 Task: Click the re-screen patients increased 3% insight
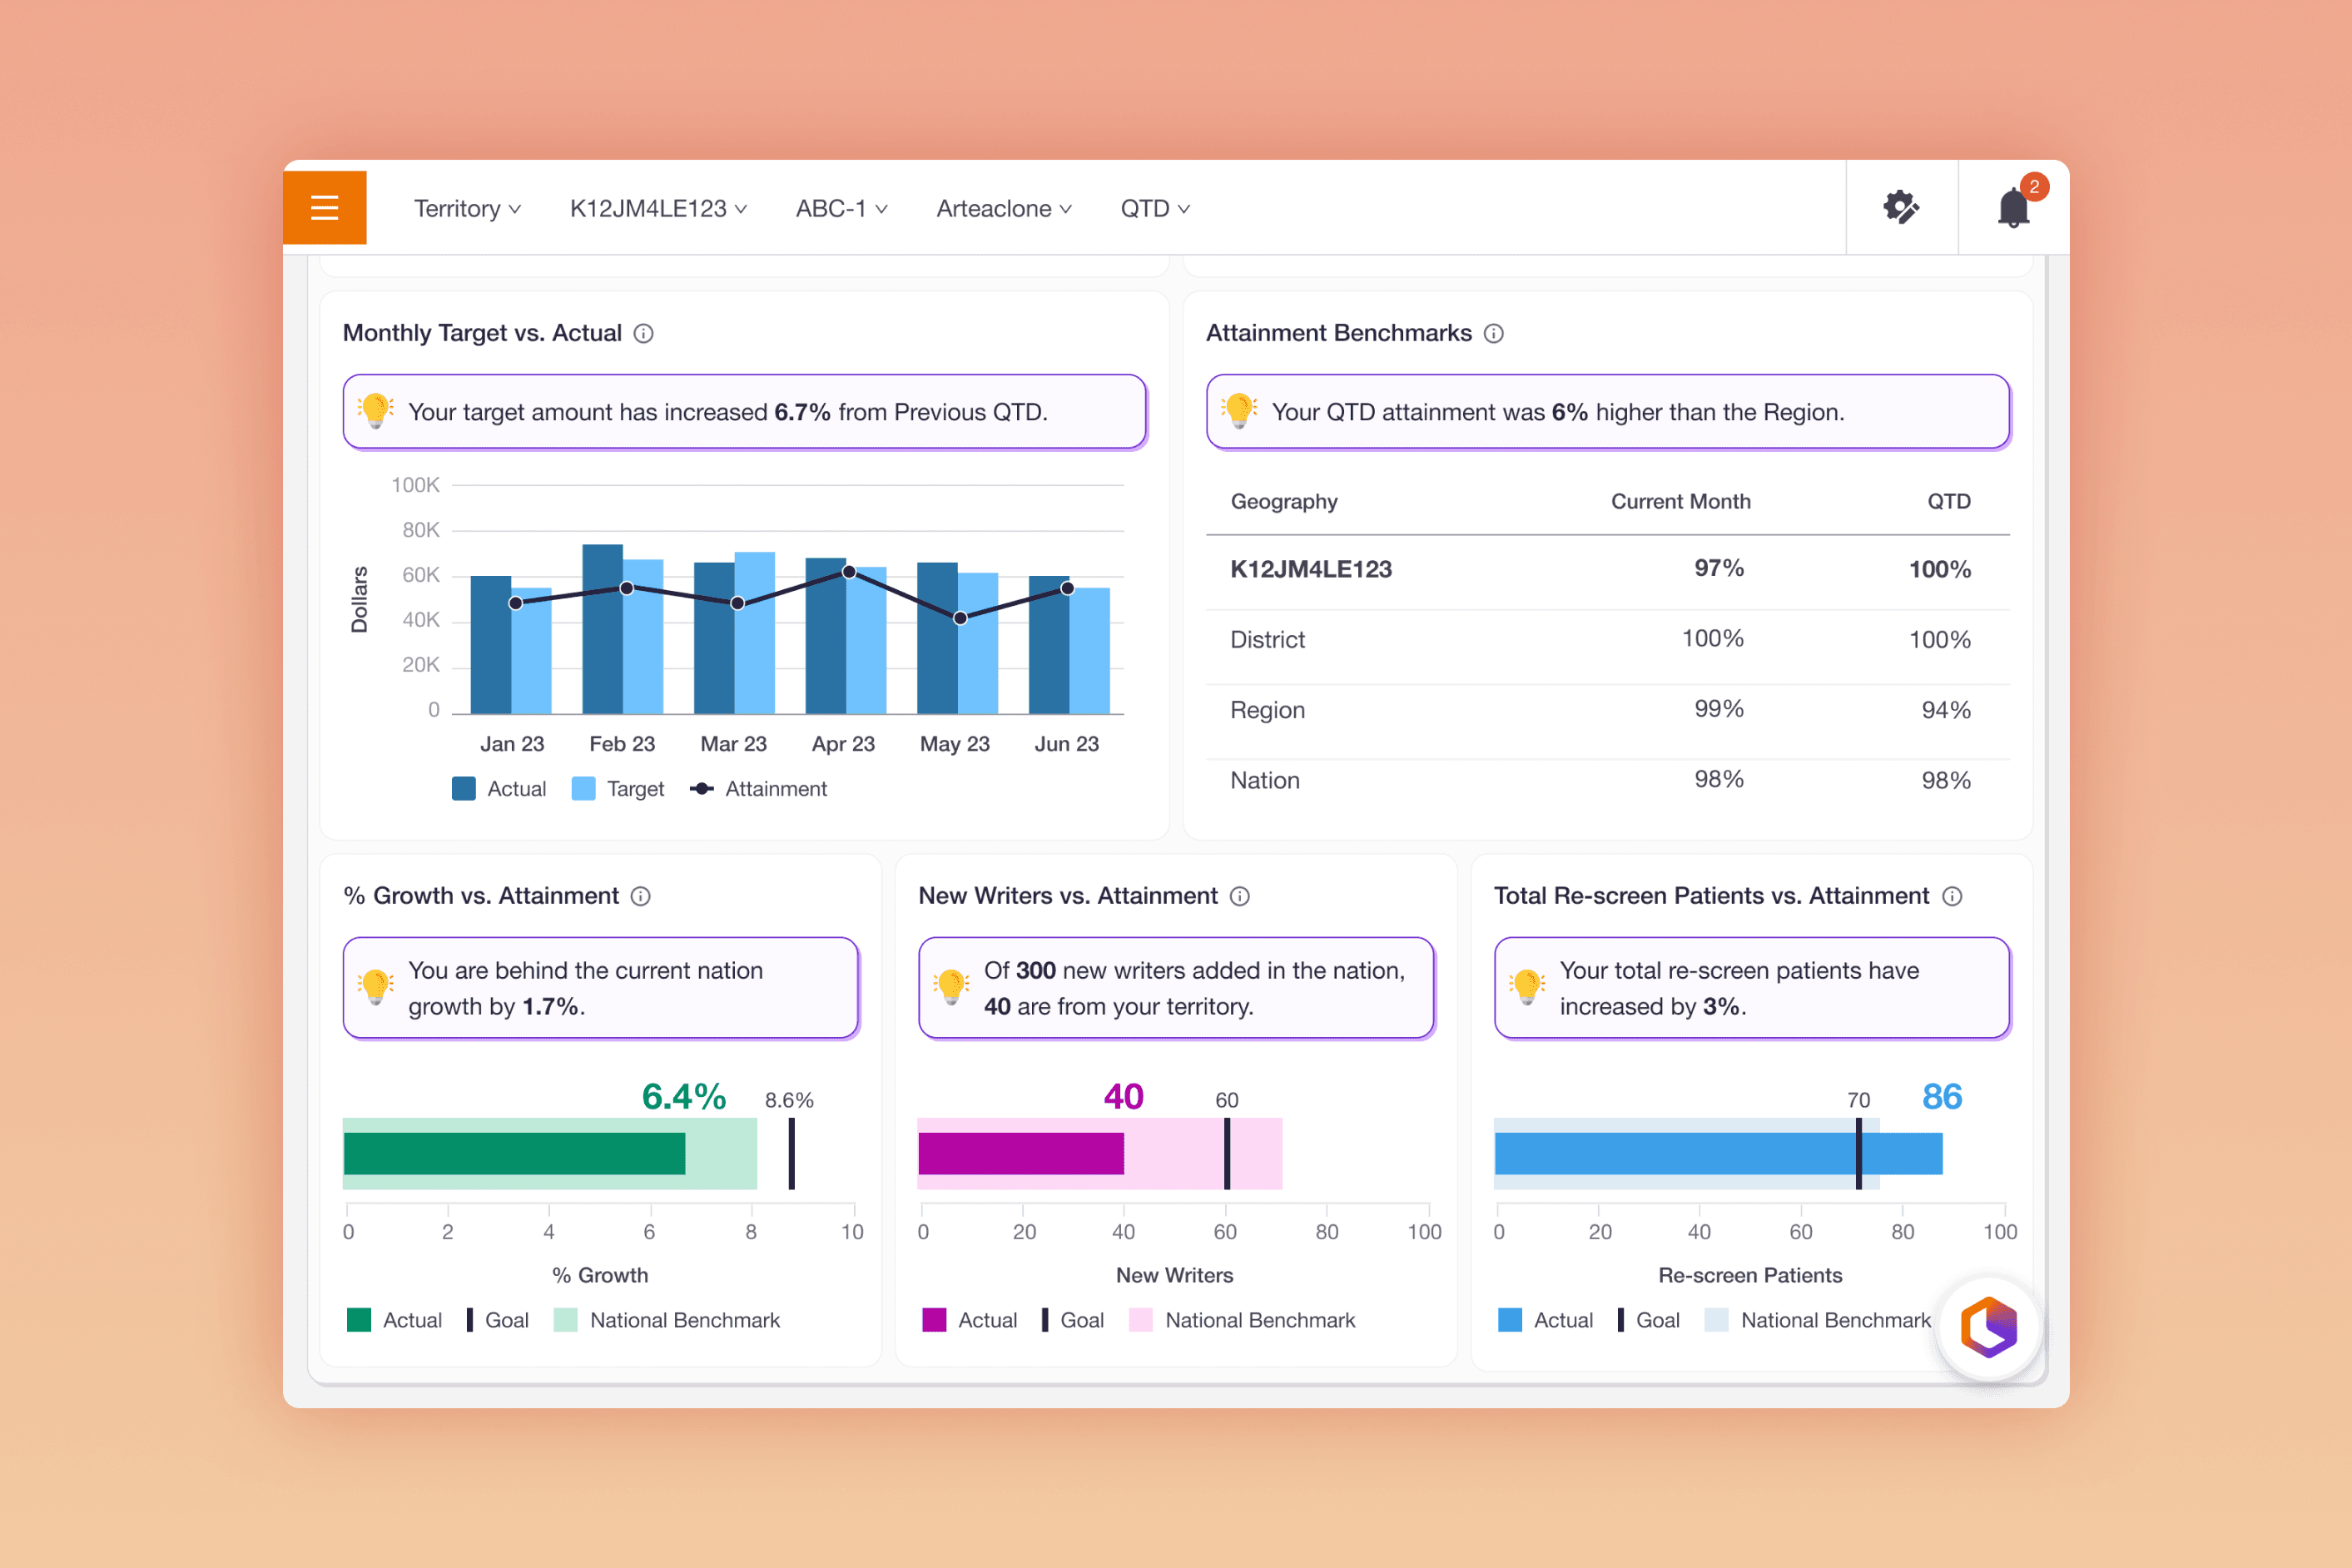[x=1752, y=988]
